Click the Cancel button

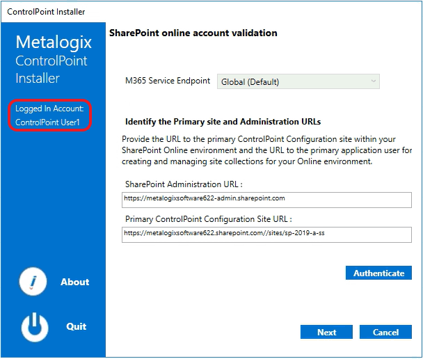385,332
